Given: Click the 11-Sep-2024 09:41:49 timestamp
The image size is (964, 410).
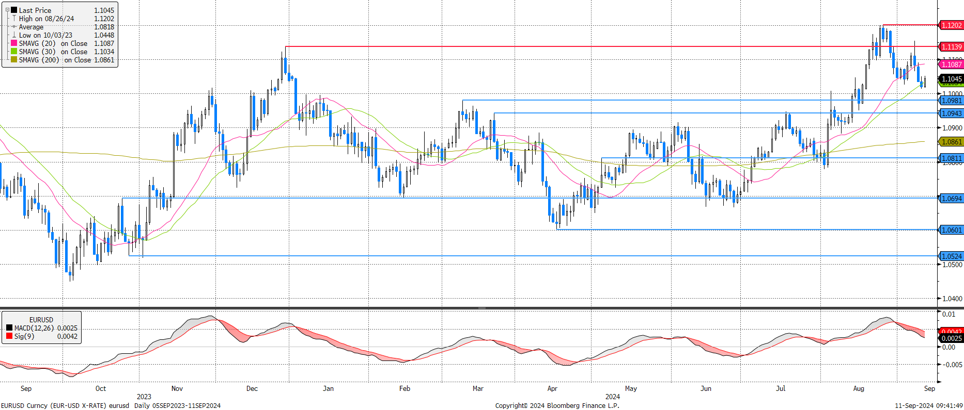Looking at the screenshot, I should [929, 405].
